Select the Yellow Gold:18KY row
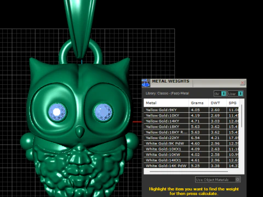263x197 pixels. pyautogui.click(x=191, y=126)
